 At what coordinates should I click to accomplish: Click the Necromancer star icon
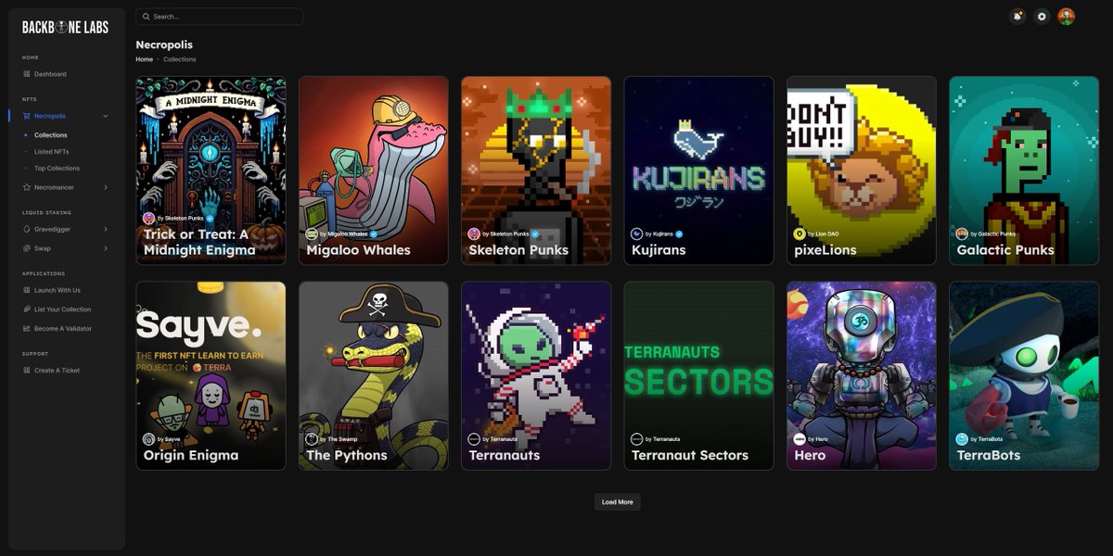[27, 187]
